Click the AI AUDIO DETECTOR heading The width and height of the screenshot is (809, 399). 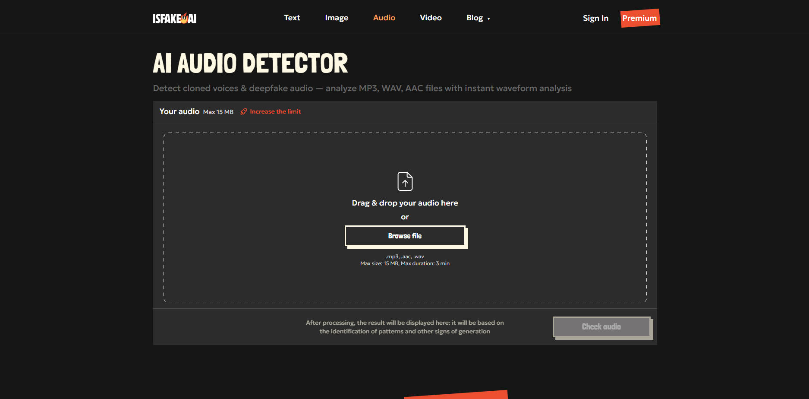click(x=250, y=63)
